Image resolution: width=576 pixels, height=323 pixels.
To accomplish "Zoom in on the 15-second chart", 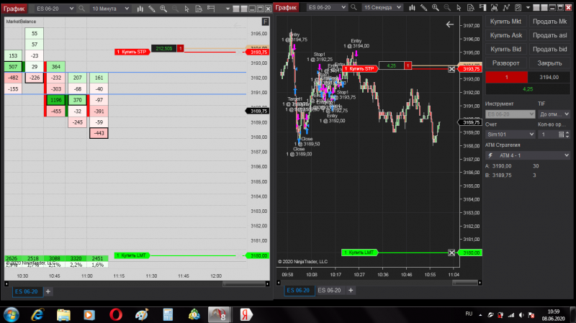I will click(436, 7).
